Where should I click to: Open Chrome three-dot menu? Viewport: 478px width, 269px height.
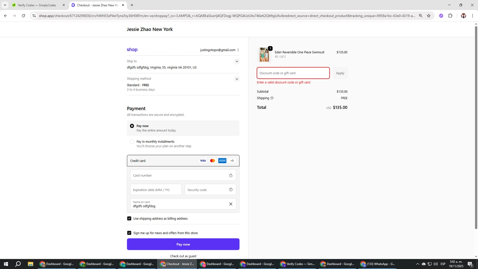tap(473, 16)
